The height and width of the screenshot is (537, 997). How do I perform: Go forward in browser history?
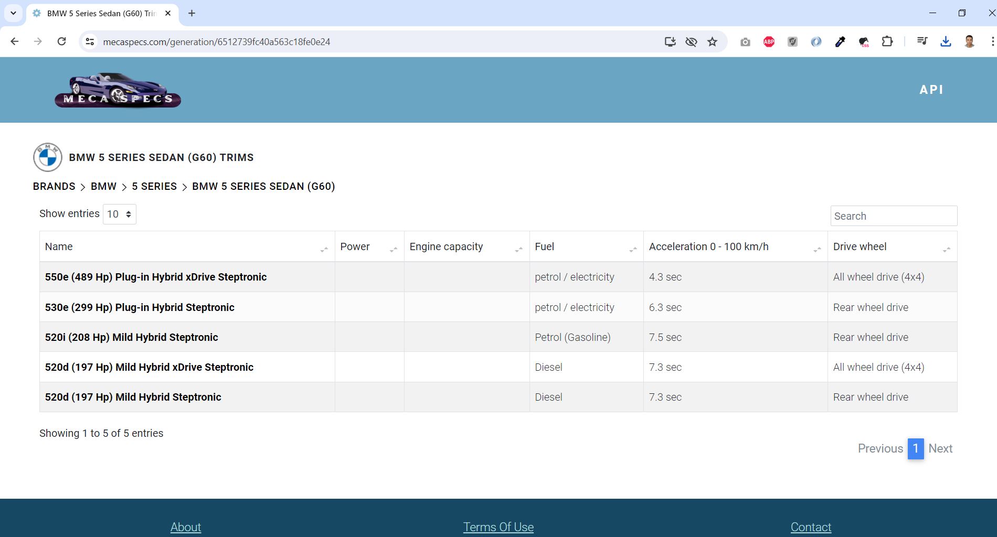pyautogui.click(x=38, y=41)
